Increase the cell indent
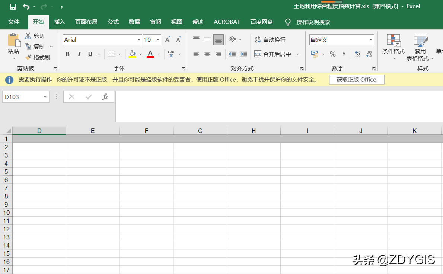Viewport: 443px width, 274px height. click(x=243, y=54)
